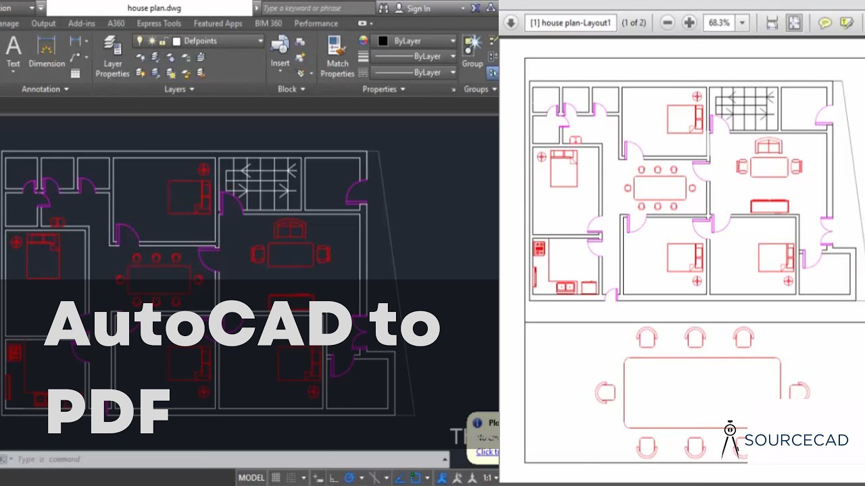The image size is (865, 486).
Task: Click the fit one full page icon in PDF viewer
Action: (x=794, y=22)
